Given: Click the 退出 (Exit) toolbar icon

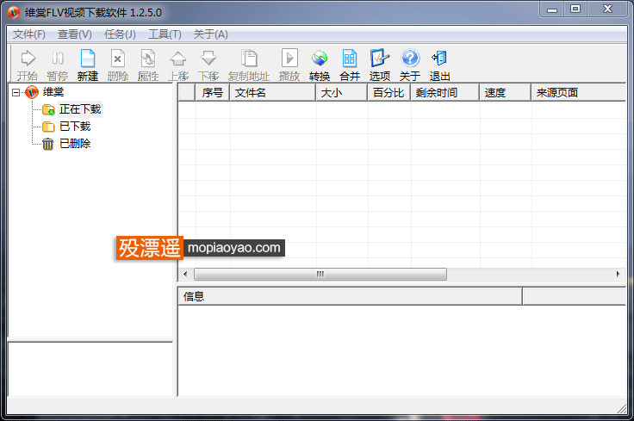Looking at the screenshot, I should click(x=439, y=59).
